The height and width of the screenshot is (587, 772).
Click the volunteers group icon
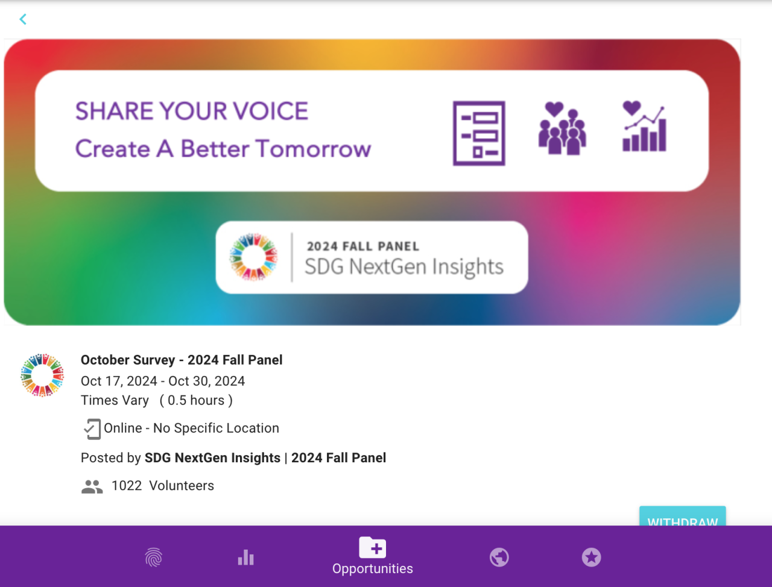pos(92,486)
